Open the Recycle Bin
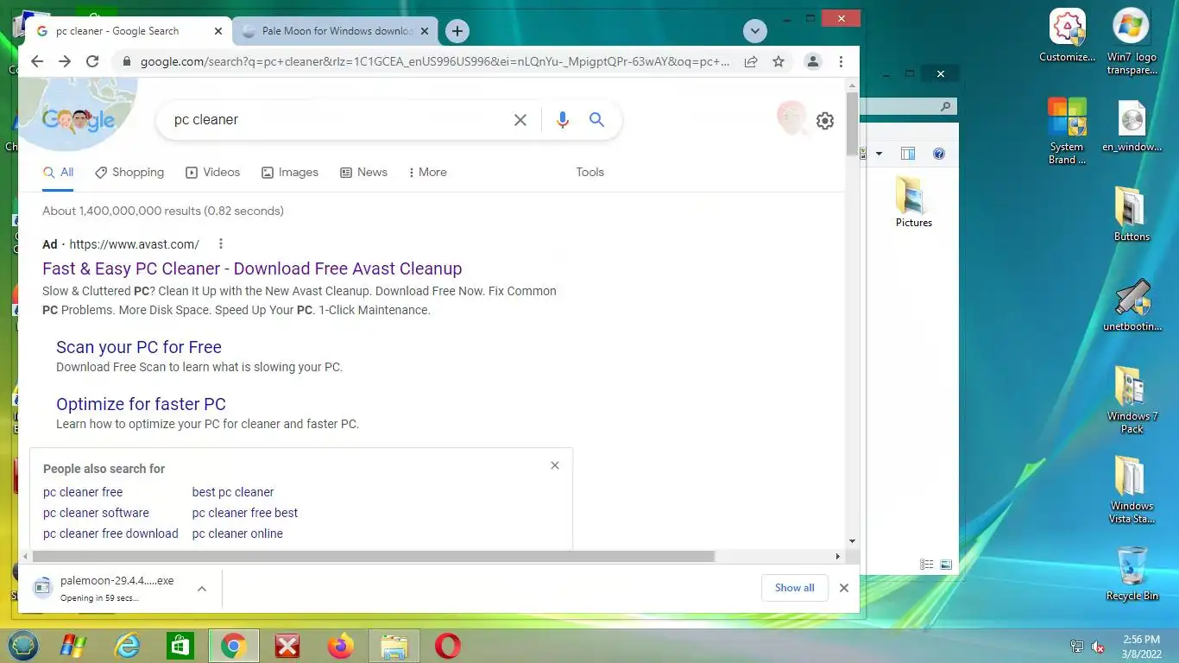 coord(1132,573)
